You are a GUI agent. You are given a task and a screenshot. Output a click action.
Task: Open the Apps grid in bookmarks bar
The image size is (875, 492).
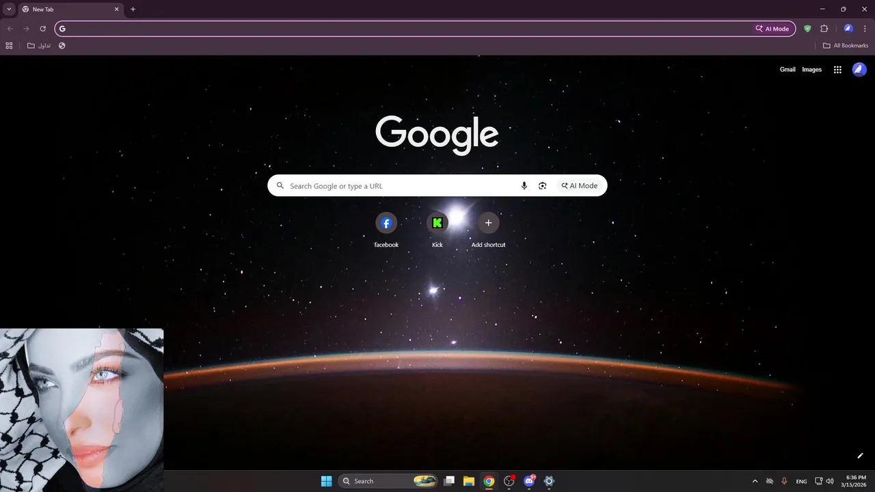9,46
